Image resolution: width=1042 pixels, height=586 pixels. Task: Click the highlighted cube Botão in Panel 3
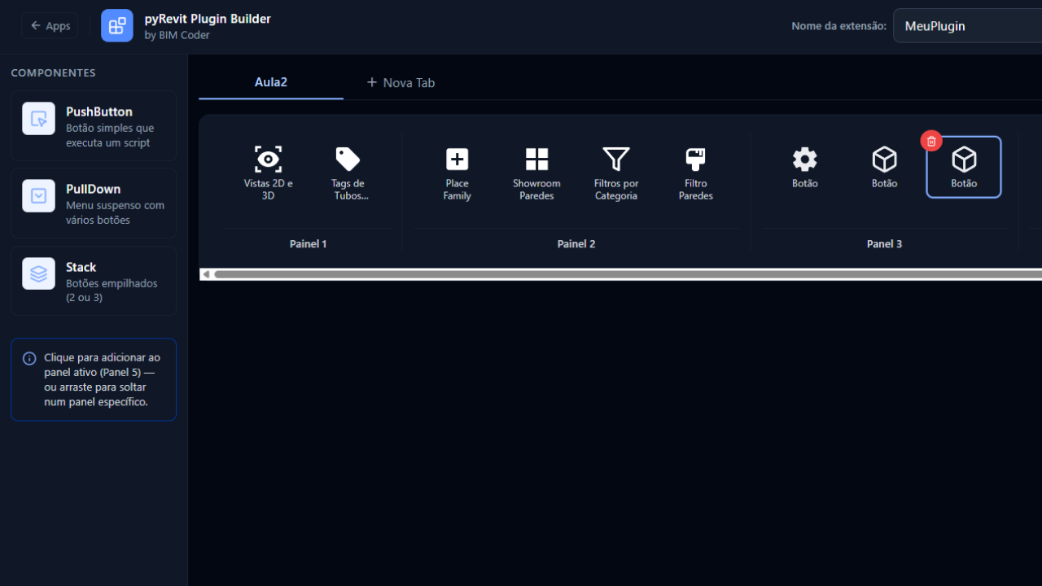pyautogui.click(x=964, y=167)
